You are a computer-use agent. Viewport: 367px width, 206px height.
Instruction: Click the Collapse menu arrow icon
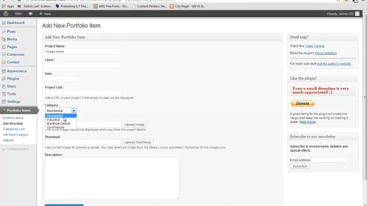pos(4,149)
